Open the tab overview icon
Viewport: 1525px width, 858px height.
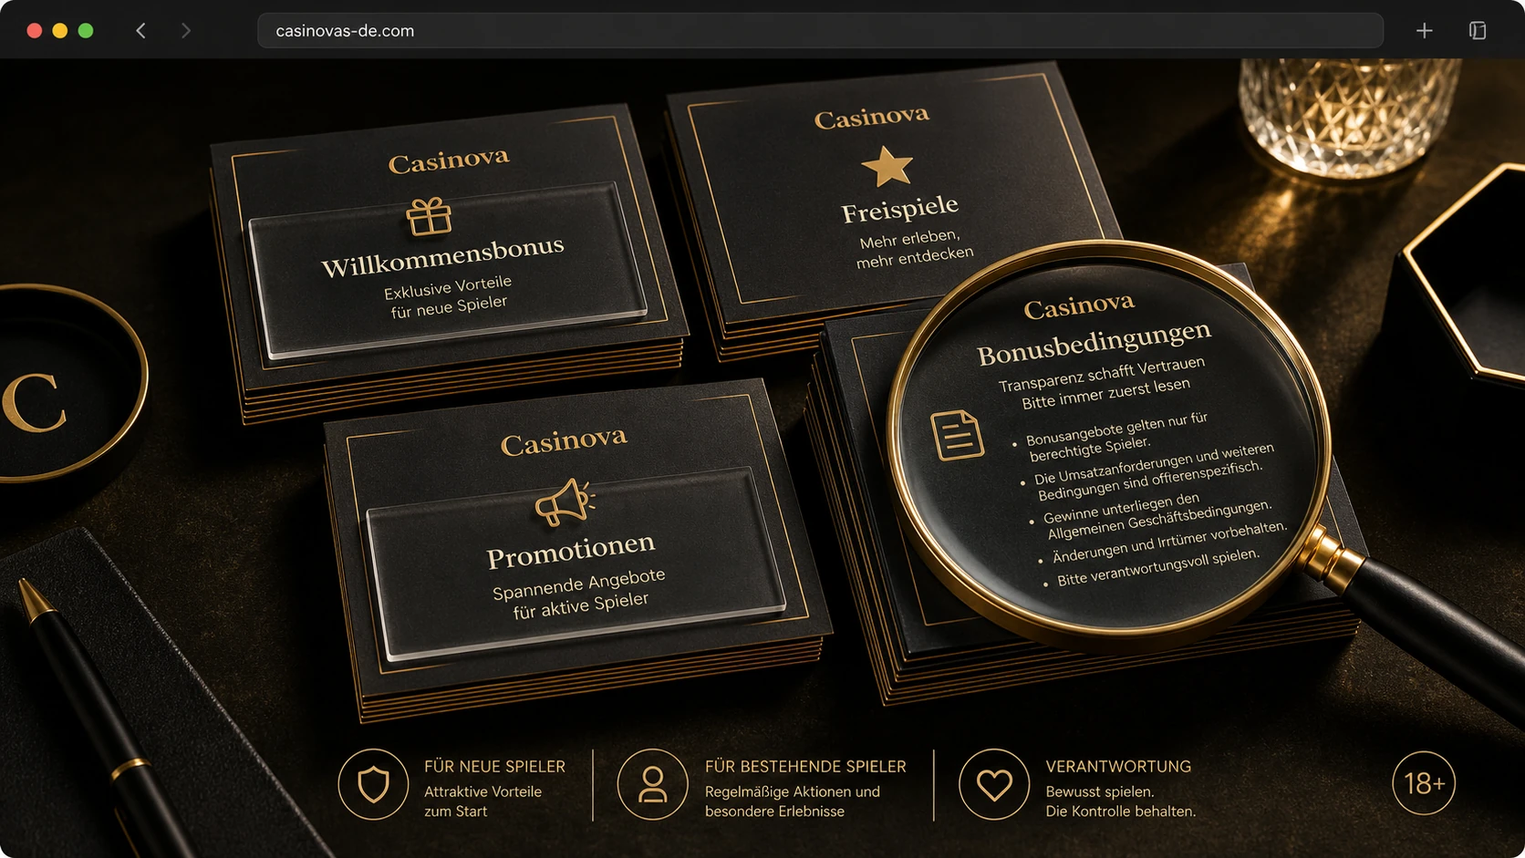coord(1478,30)
